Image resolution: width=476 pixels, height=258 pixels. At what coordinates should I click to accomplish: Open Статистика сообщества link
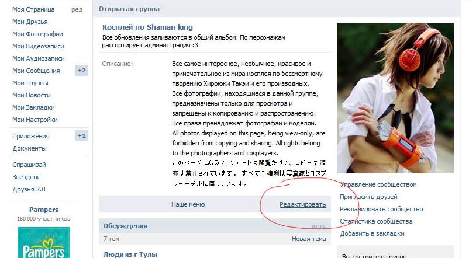click(x=376, y=221)
